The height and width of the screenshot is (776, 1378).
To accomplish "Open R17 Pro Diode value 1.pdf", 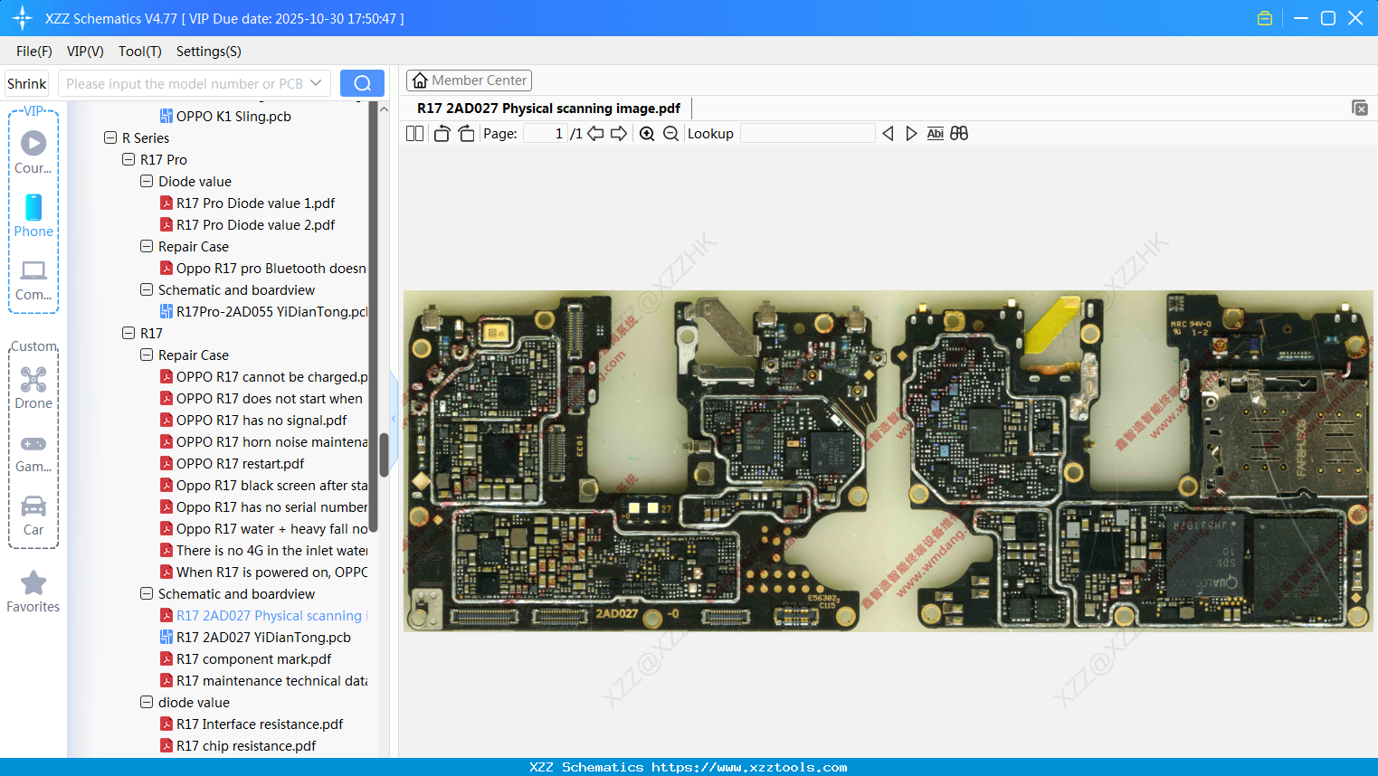I will [255, 203].
